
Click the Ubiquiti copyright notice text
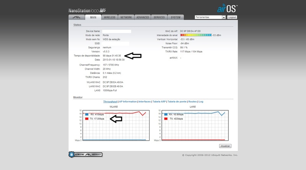pos(210,155)
